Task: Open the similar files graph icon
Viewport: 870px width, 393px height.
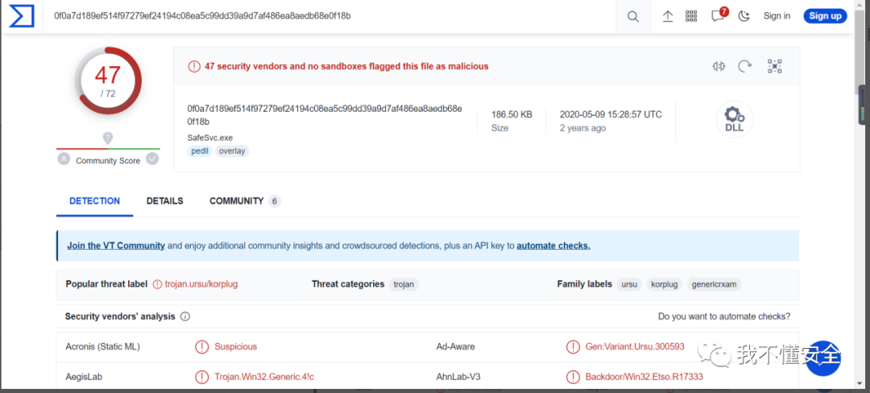Action: 719,67
